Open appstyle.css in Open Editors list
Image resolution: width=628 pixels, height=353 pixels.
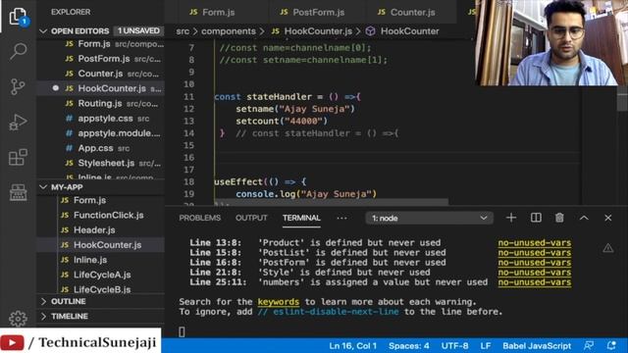(101, 119)
